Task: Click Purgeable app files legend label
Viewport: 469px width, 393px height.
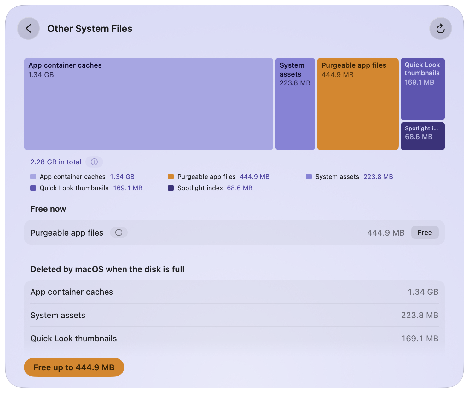Action: click(206, 177)
